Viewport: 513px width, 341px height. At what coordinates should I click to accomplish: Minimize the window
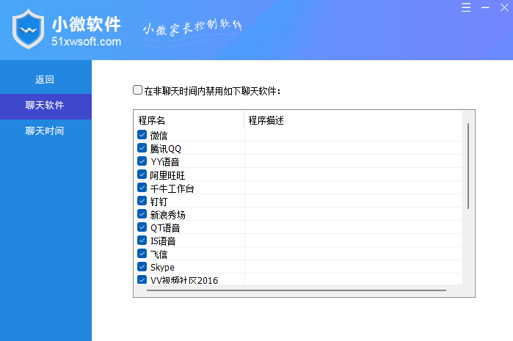pos(485,7)
